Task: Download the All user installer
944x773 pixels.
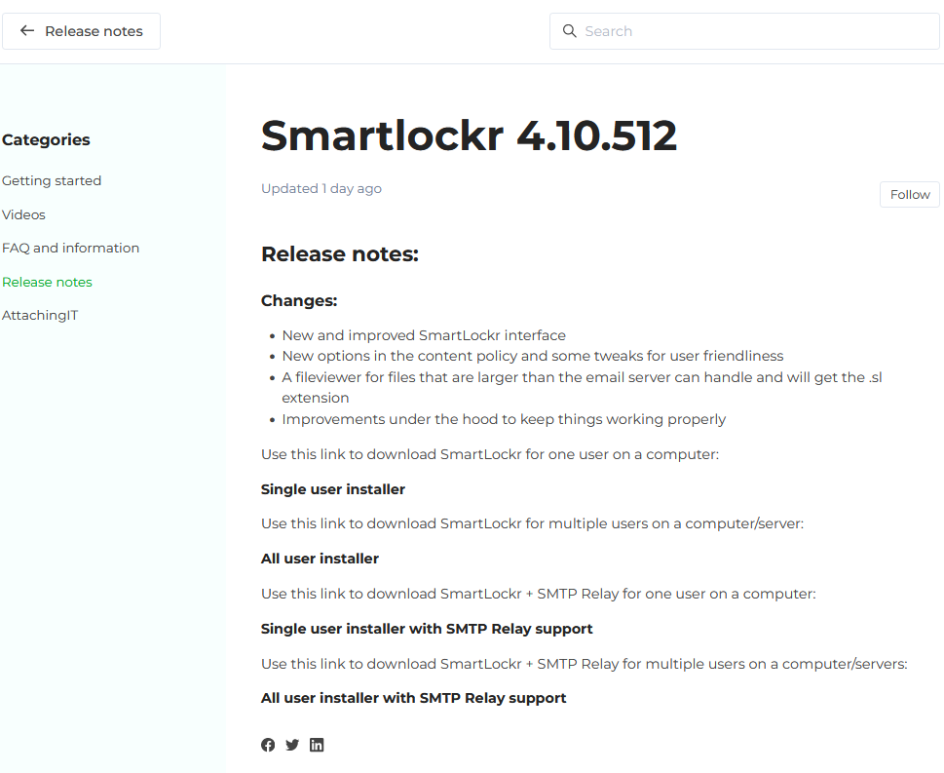Action: point(320,559)
